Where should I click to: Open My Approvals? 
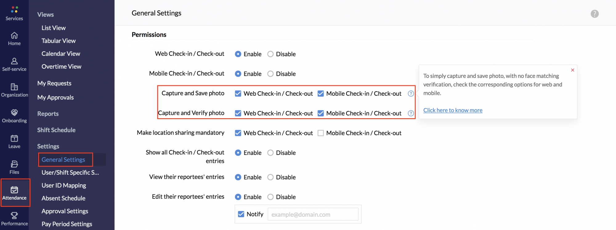55,98
